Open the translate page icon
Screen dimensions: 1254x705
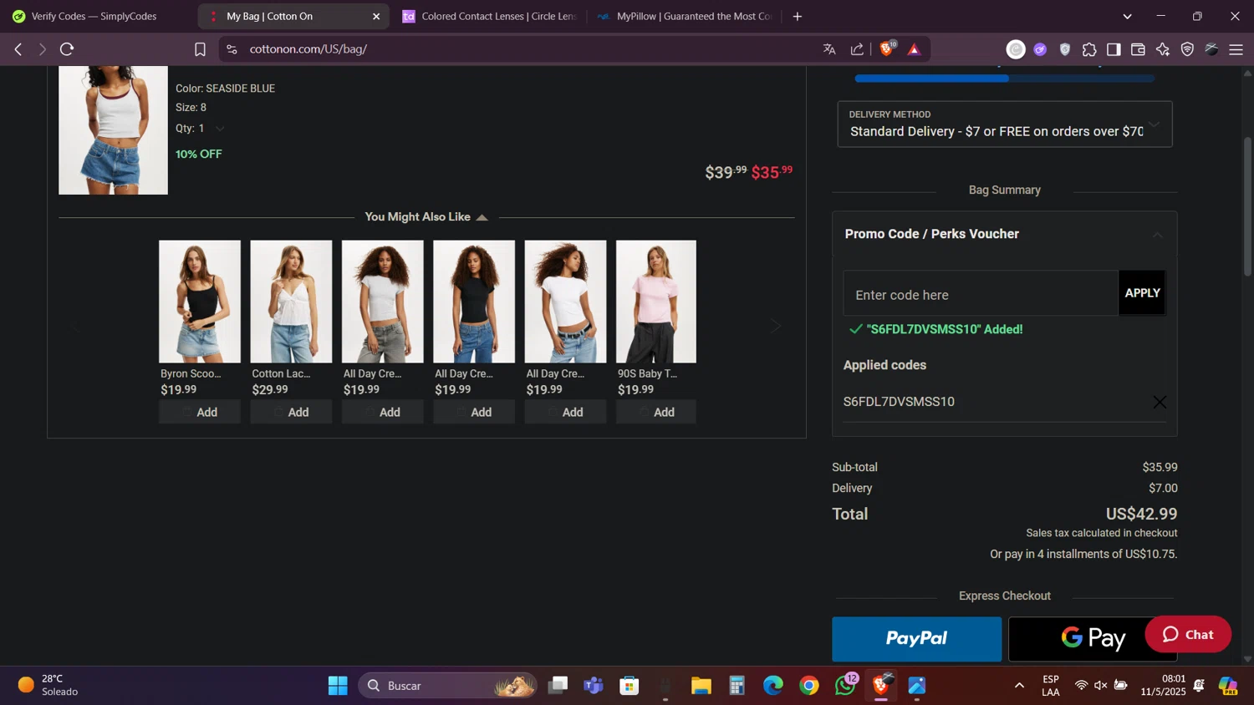[829, 49]
